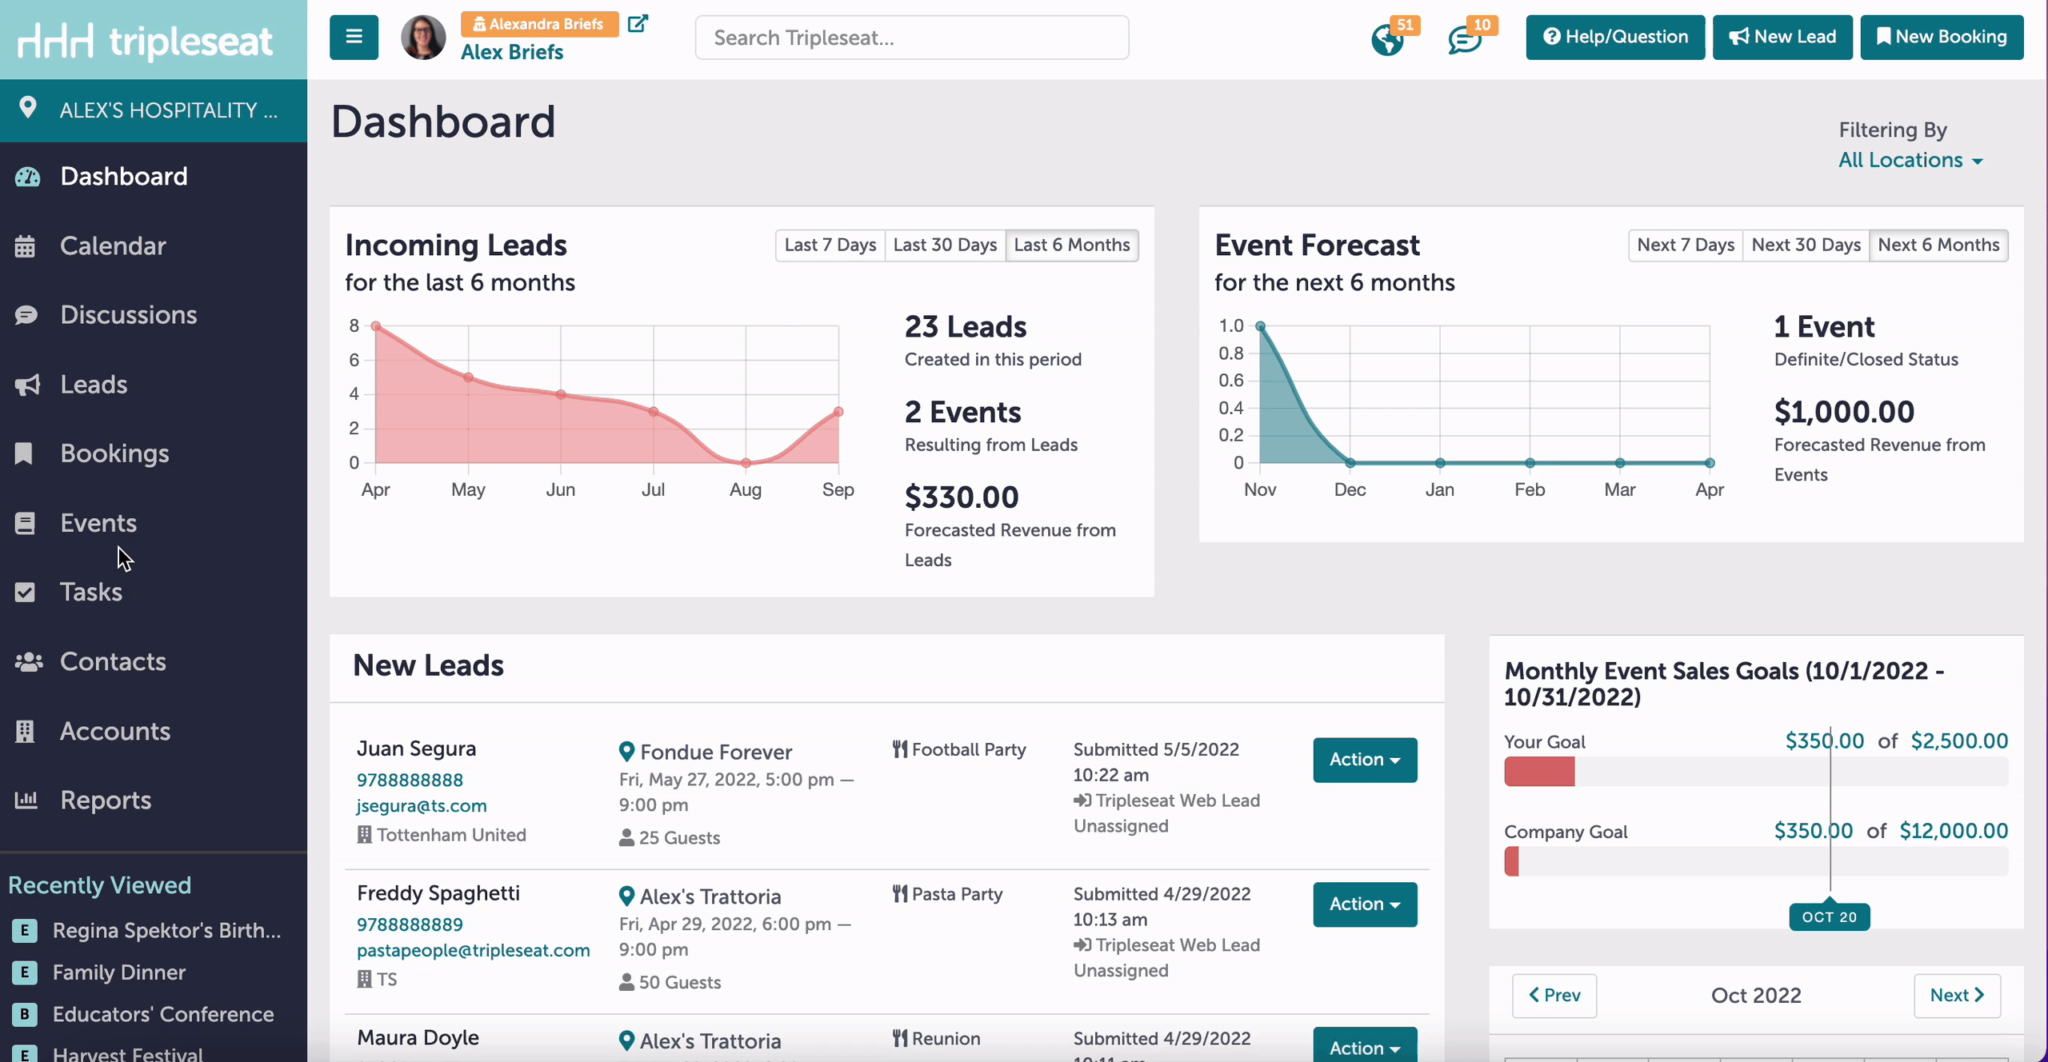The image size is (2048, 1062).
Task: Show Incoming Leads for Last 6 Months
Action: (1072, 246)
